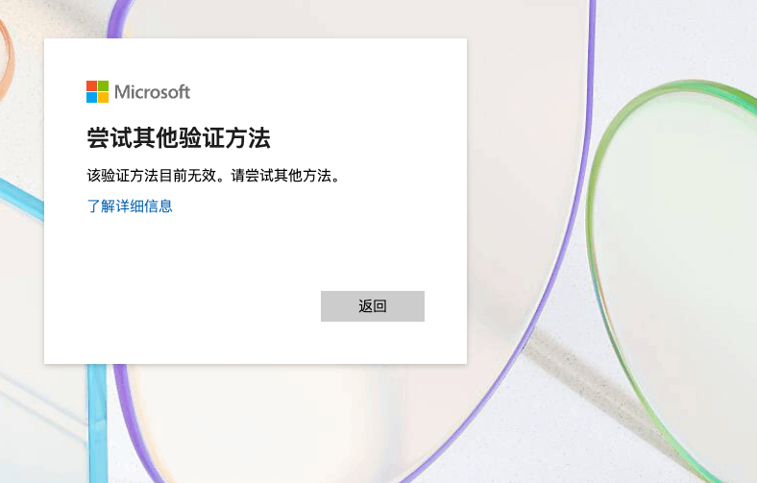
Task: Click the blue square in Microsoft logo
Action: click(91, 98)
